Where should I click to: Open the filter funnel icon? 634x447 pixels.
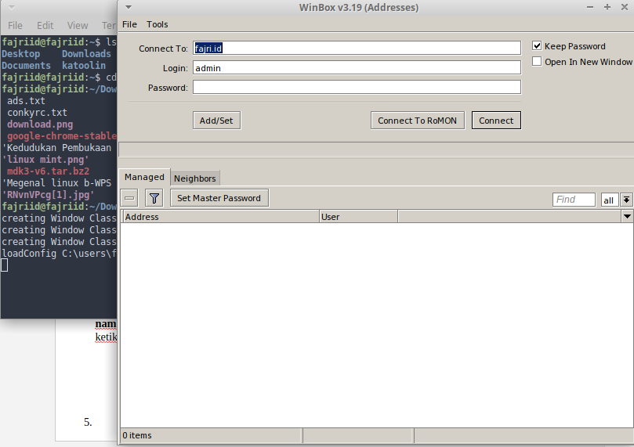(x=154, y=198)
